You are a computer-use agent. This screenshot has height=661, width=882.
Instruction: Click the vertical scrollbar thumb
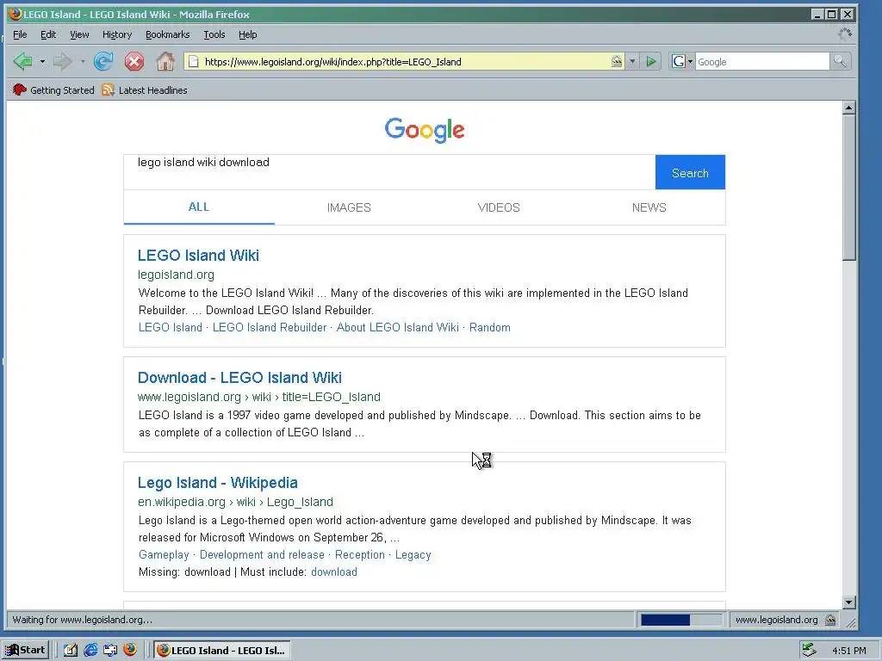[x=849, y=187]
